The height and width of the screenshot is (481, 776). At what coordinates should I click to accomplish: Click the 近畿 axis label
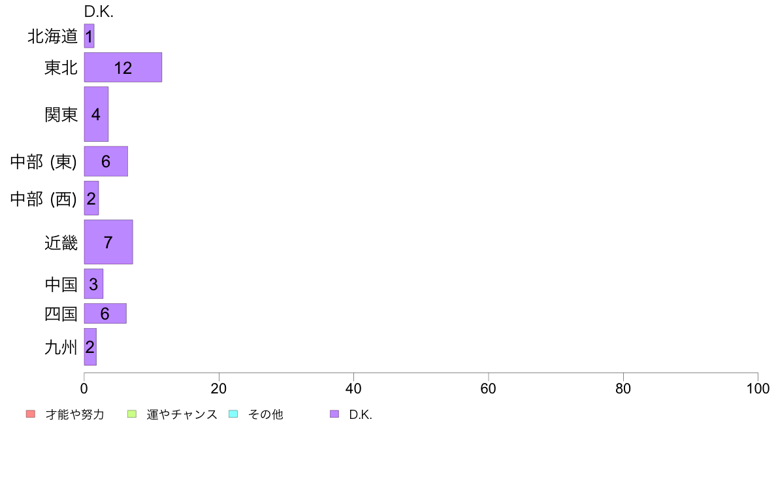[x=61, y=242]
